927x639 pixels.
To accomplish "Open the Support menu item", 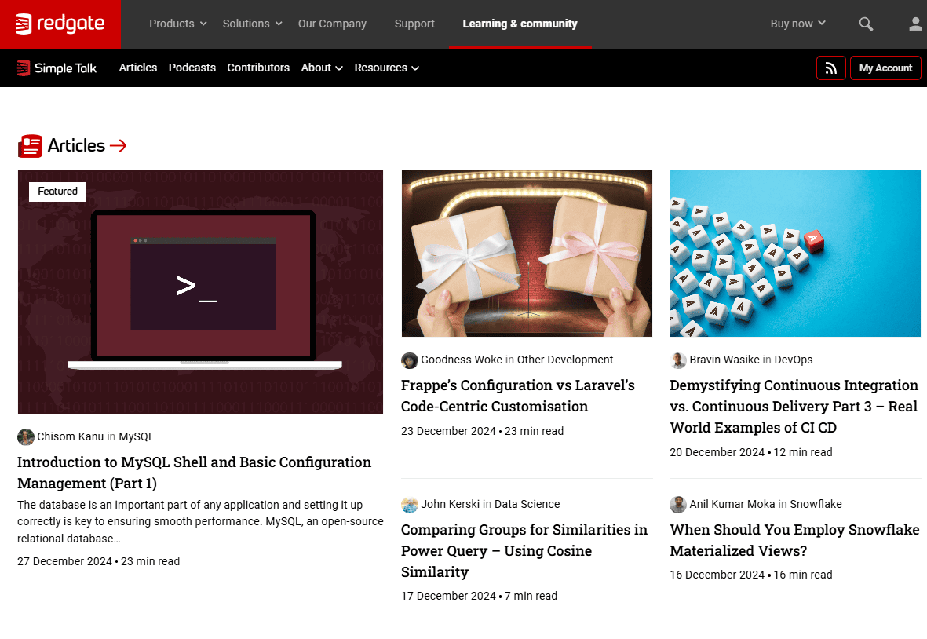I will 414,24.
